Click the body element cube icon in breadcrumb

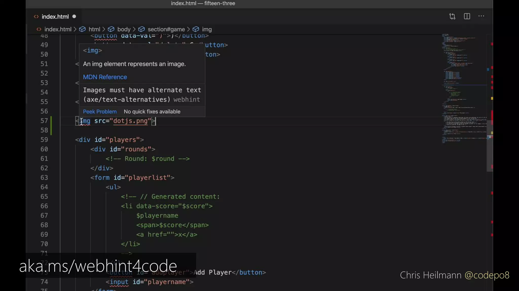pyautogui.click(x=111, y=29)
